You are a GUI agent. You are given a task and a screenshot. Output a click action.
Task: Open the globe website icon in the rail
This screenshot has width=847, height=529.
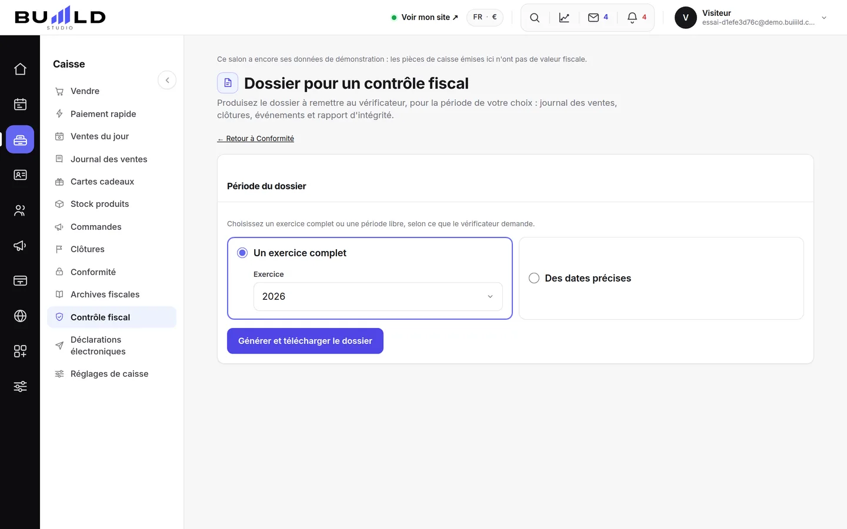[20, 316]
